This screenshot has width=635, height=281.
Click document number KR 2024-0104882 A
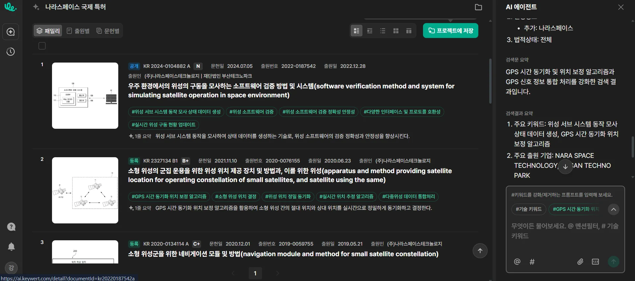tap(167, 66)
